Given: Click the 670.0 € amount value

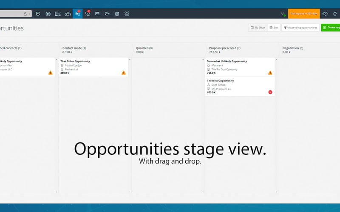Looking at the screenshot, I should [x=211, y=92].
